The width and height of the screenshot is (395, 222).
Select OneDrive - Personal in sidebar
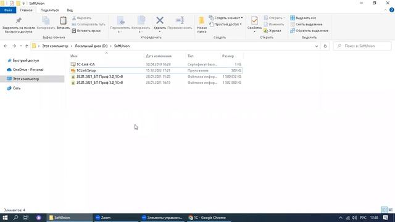25,70
